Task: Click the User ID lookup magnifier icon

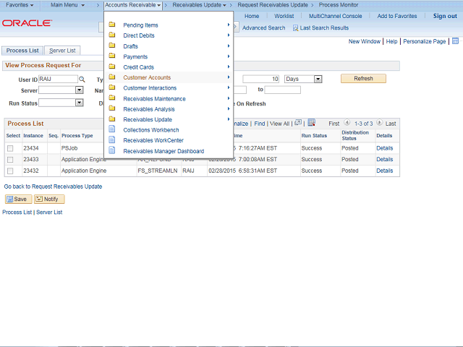Action: pyautogui.click(x=82, y=79)
